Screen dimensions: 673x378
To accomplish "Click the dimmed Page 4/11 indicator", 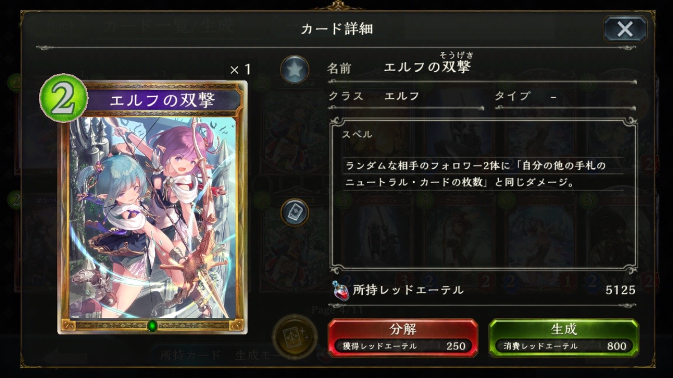I will (336, 310).
